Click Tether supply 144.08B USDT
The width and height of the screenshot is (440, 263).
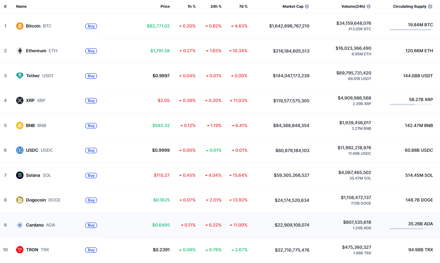tap(418, 76)
